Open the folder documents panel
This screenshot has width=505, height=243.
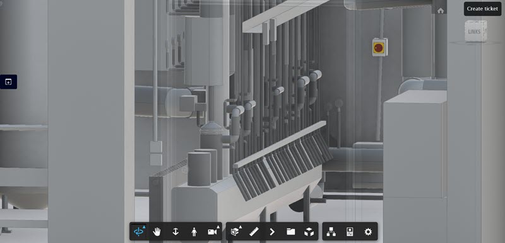coord(291,232)
